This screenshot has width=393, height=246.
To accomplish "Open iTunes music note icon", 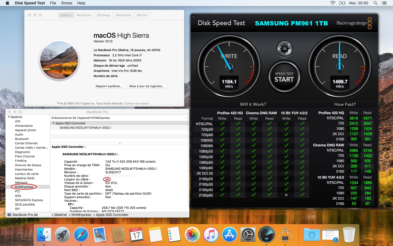I will (x=211, y=235).
